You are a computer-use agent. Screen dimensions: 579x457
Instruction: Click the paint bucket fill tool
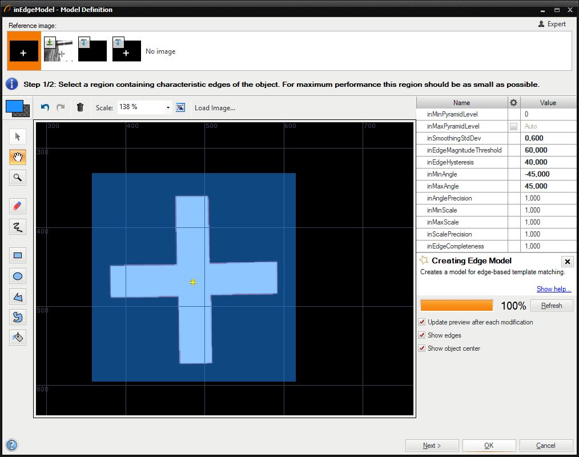point(18,337)
